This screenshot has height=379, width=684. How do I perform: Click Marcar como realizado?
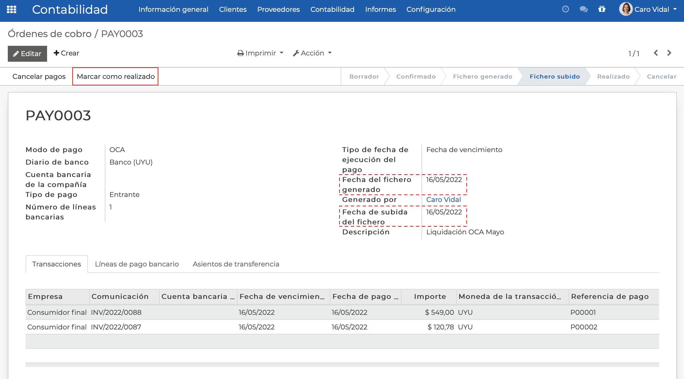[115, 76]
